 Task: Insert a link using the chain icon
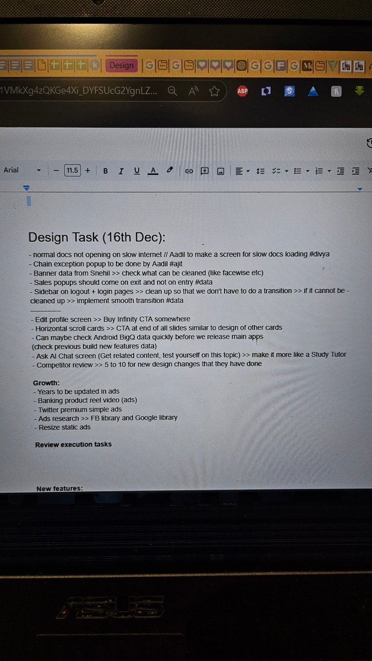pos(189,171)
